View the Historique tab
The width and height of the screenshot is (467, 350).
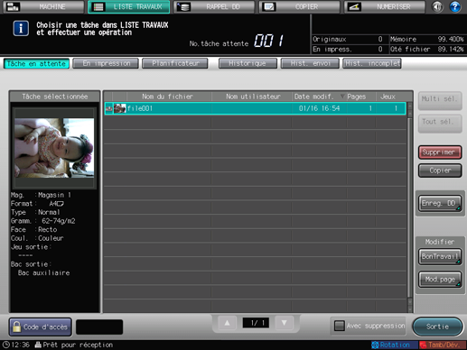point(248,63)
